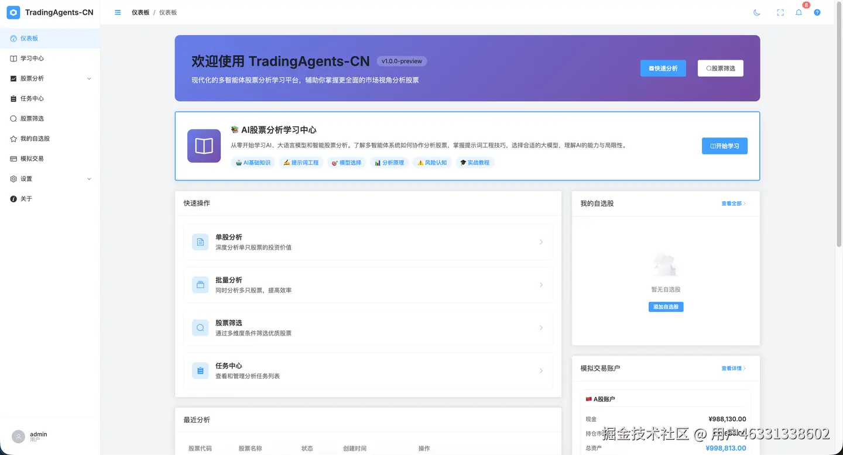This screenshot has height=455, width=843.
Task: Click the 任务中心 list icon in quick actions
Action: (x=200, y=370)
